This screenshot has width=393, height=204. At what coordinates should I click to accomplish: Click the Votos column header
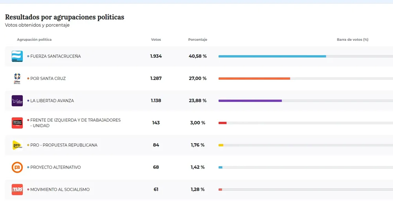click(156, 40)
